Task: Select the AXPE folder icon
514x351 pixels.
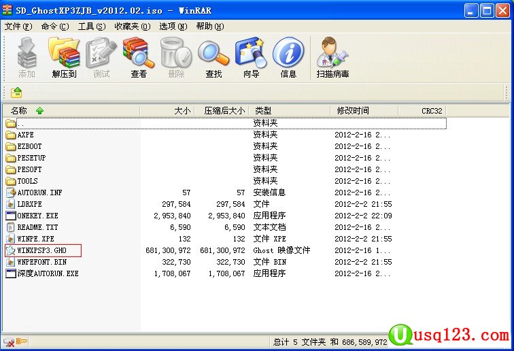Action: (x=11, y=135)
